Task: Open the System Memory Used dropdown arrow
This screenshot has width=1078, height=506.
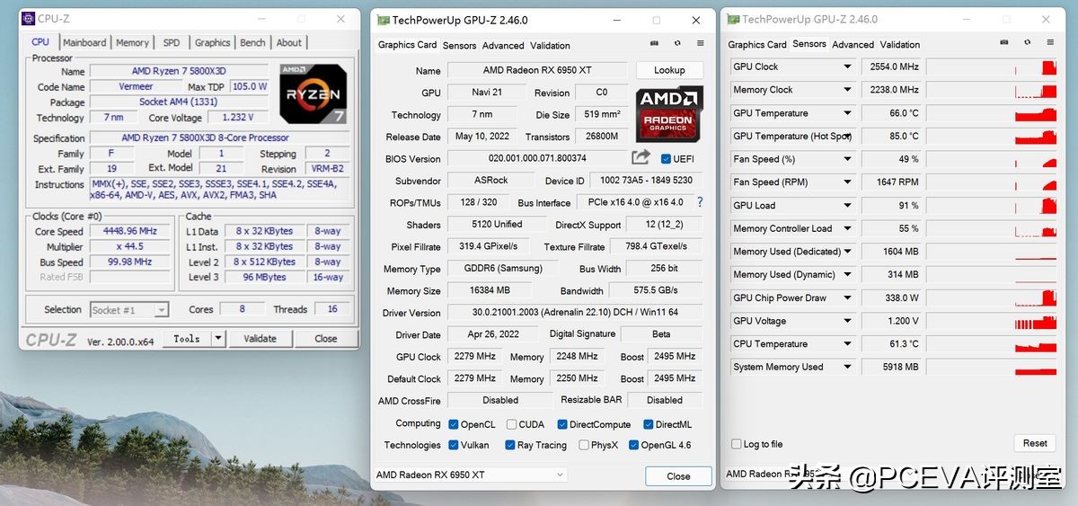Action: tap(846, 368)
